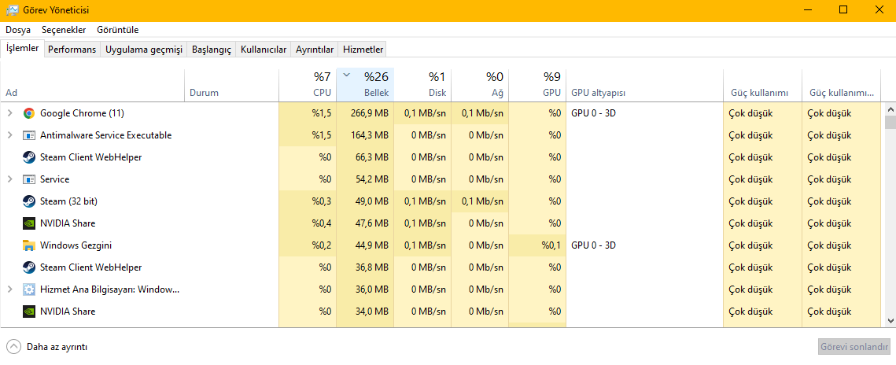Expand the Hizmet Ana Bilgisayarı group

[x=9, y=289]
